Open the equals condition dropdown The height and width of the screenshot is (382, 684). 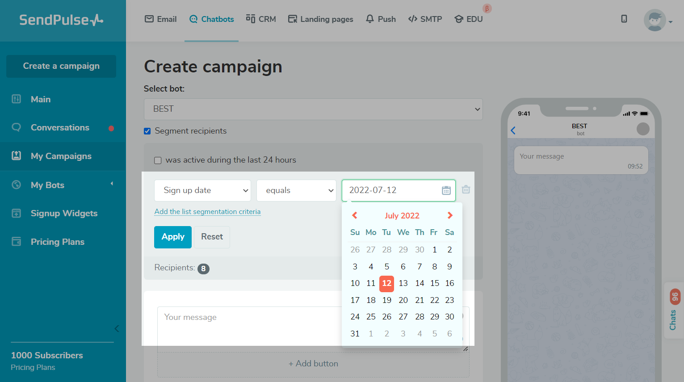296,190
